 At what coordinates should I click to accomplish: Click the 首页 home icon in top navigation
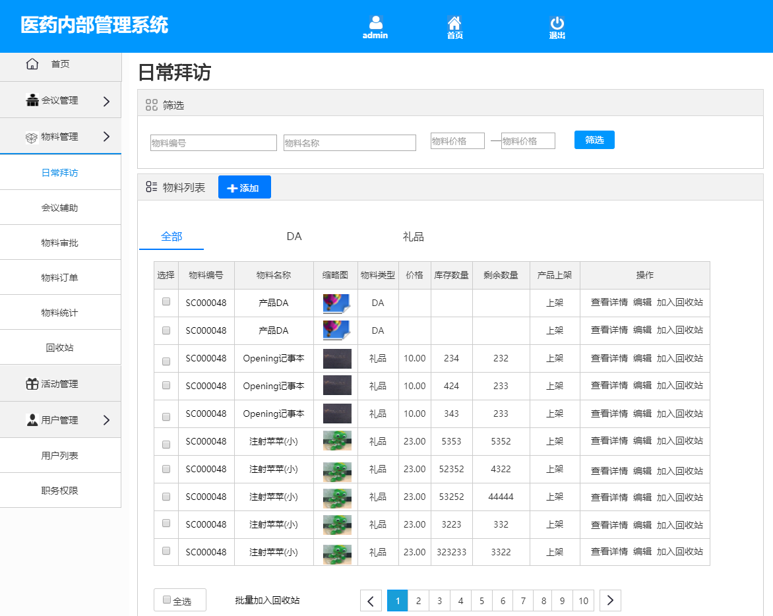click(x=454, y=22)
